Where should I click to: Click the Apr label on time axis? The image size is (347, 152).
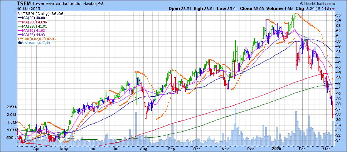[36, 149]
